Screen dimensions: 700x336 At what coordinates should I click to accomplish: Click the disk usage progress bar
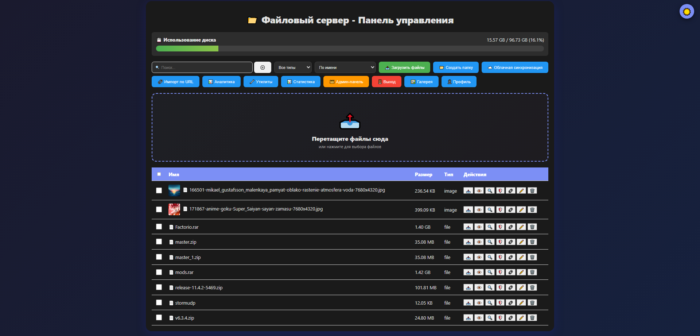(x=350, y=49)
